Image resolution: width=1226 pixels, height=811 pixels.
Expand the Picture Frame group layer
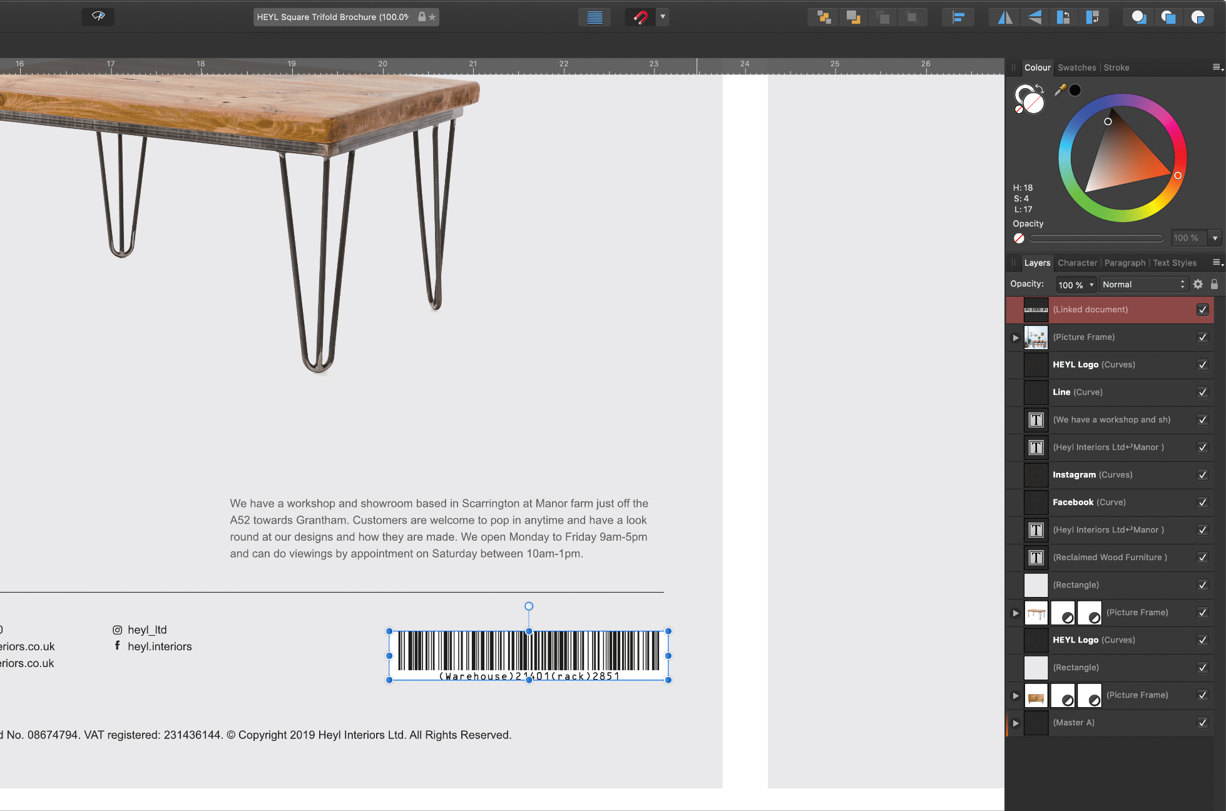click(1016, 337)
